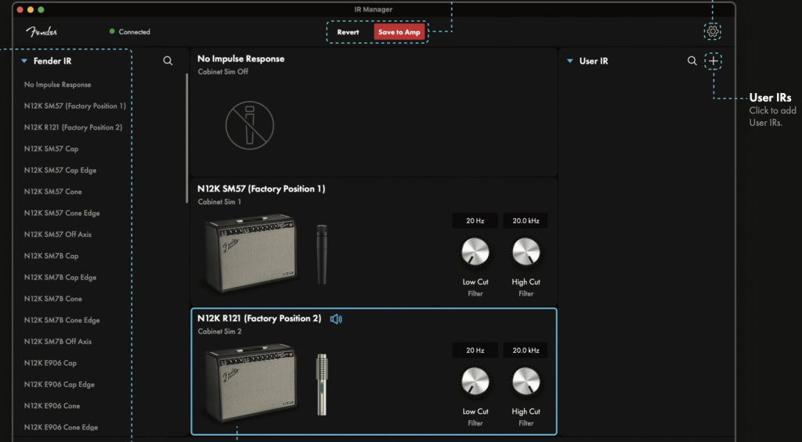Screen dimensions: 802x442
Task: Click the no-microphone icon in No Impulse Response
Action: click(250, 124)
